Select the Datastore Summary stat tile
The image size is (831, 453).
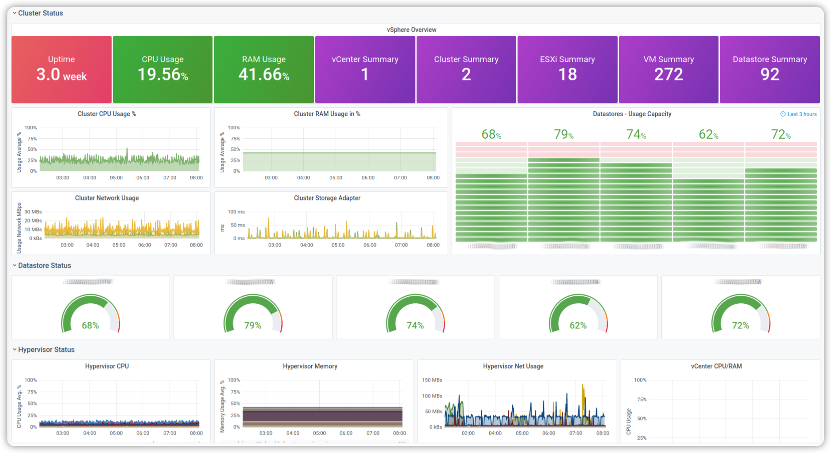770,69
